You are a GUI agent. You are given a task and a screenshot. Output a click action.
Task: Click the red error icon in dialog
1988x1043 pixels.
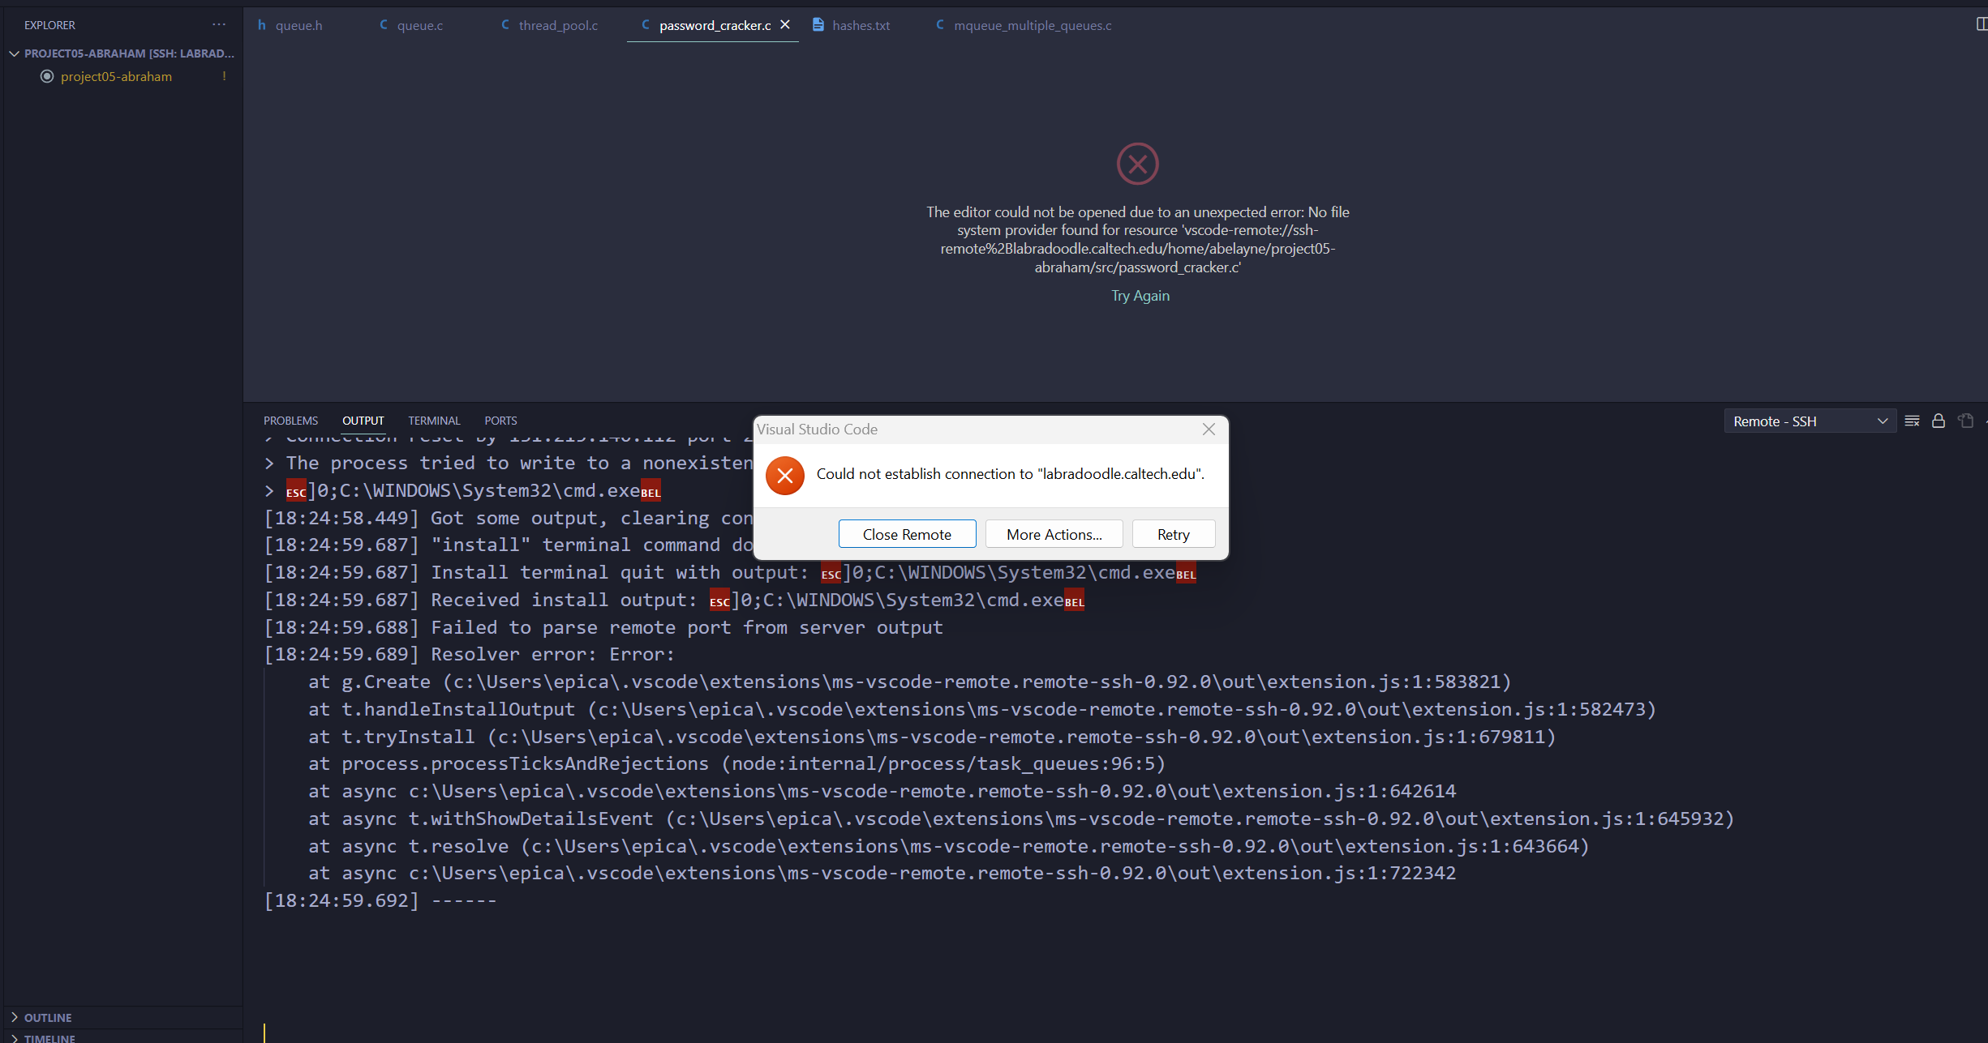[785, 476]
